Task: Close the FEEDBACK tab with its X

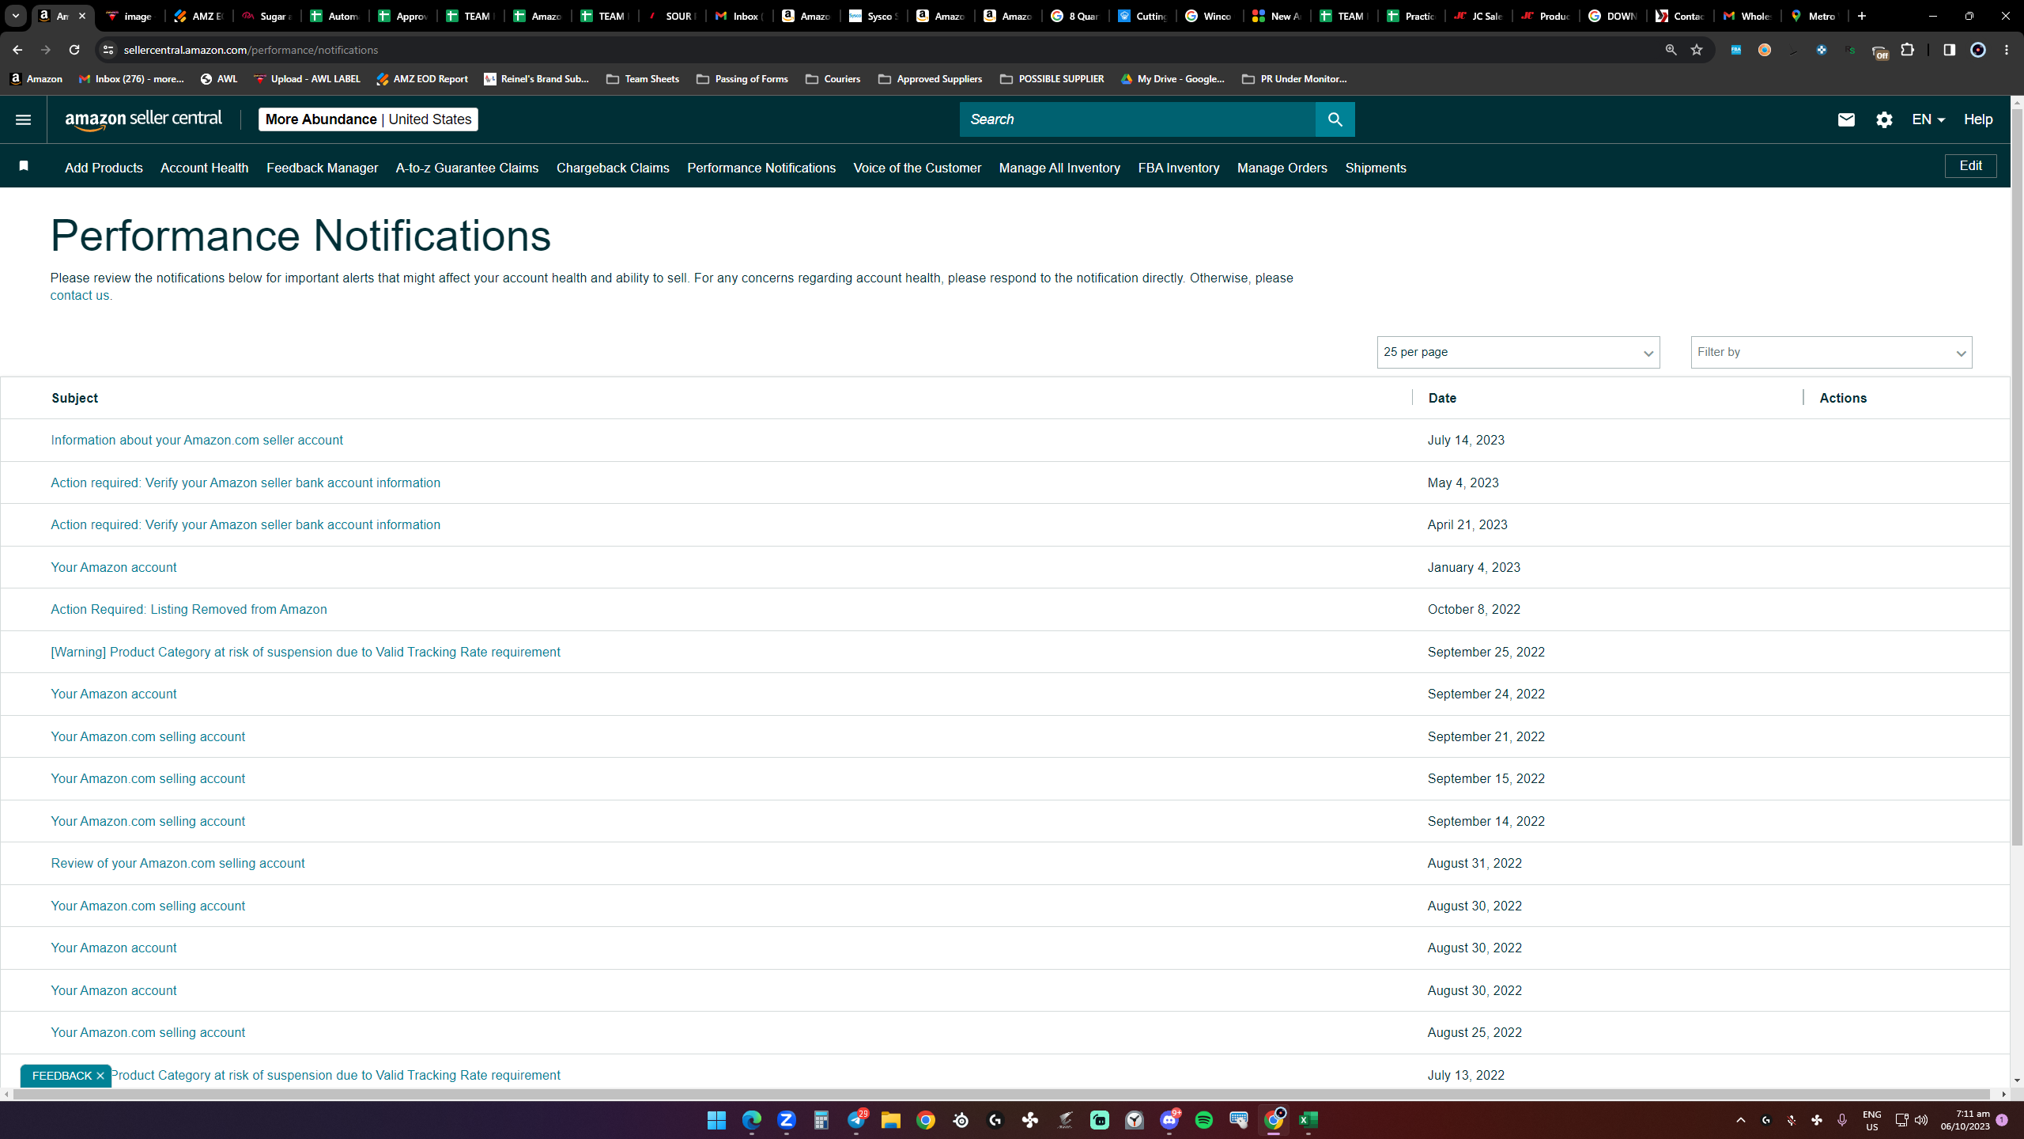Action: (100, 1076)
